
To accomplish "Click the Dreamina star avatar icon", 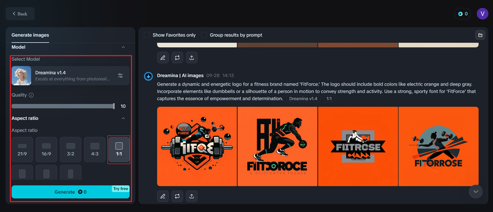I will coord(149,76).
